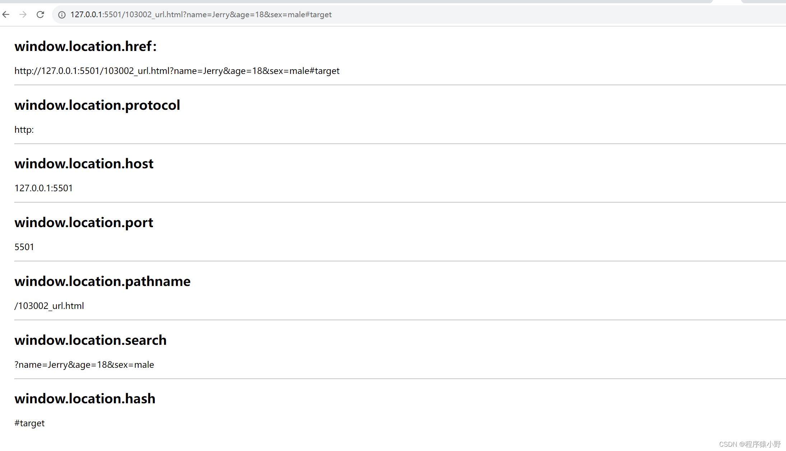Click the window.location.pathname heading
Screen dimensions: 786x451
click(x=102, y=281)
